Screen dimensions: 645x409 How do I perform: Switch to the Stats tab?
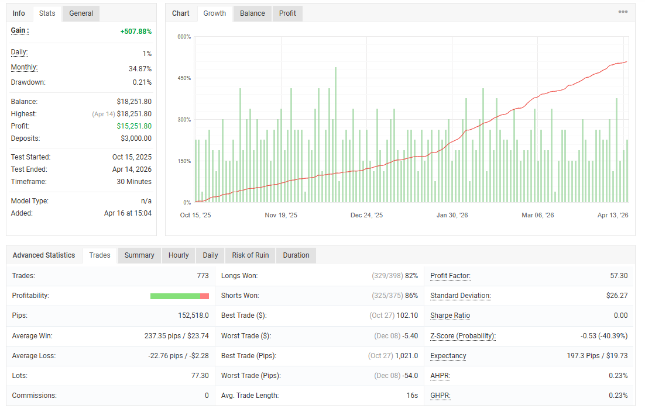47,13
